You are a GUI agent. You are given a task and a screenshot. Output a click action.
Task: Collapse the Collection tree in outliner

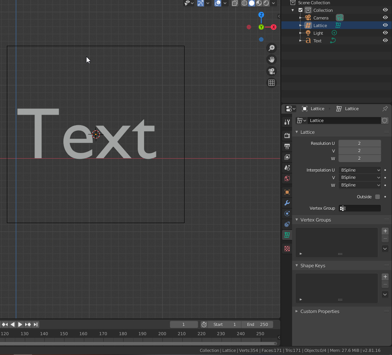[x=293, y=10]
